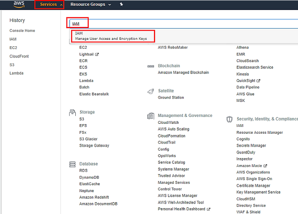
Task: Click the Amazon Macie external link icon
Action: [x=265, y=166]
